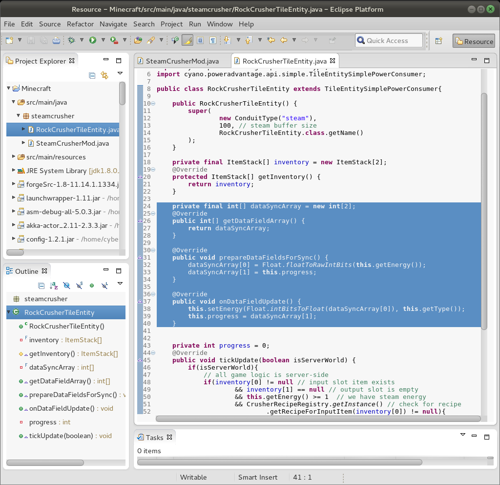Image resolution: width=500 pixels, height=485 pixels.
Task: Select prepareDataFieldsForSync() in Outline
Action: tap(73, 395)
